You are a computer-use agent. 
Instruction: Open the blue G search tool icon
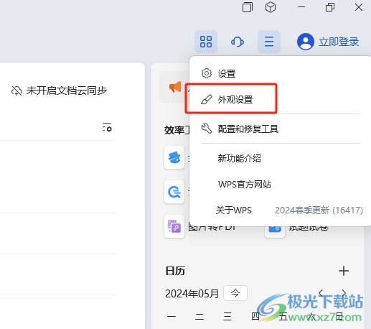pos(174,192)
